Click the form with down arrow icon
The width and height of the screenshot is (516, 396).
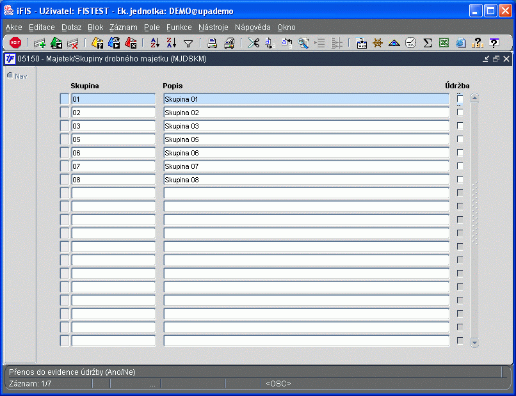[x=361, y=43]
